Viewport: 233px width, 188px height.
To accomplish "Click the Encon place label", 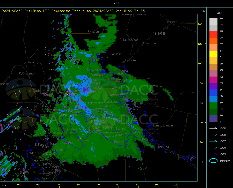I will pos(171,21).
